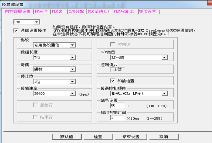Click the 结束设置 button
212x143 pixels.
pyautogui.click(x=131, y=137)
